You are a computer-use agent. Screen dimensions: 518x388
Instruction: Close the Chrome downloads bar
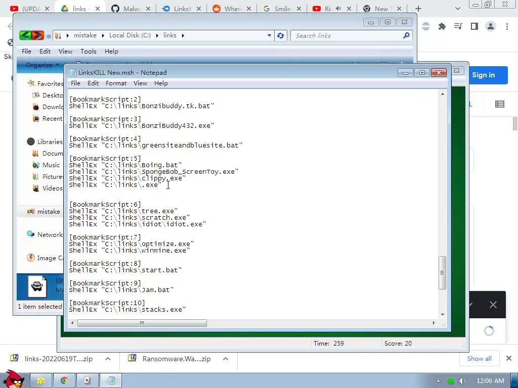click(x=509, y=358)
